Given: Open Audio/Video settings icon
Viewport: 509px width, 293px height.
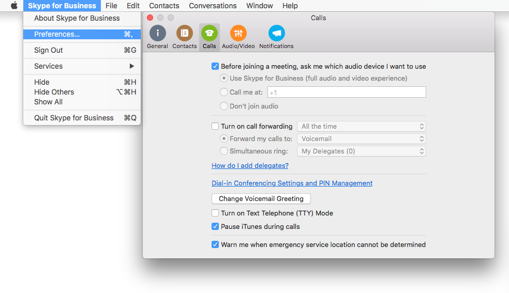Looking at the screenshot, I should (x=238, y=34).
